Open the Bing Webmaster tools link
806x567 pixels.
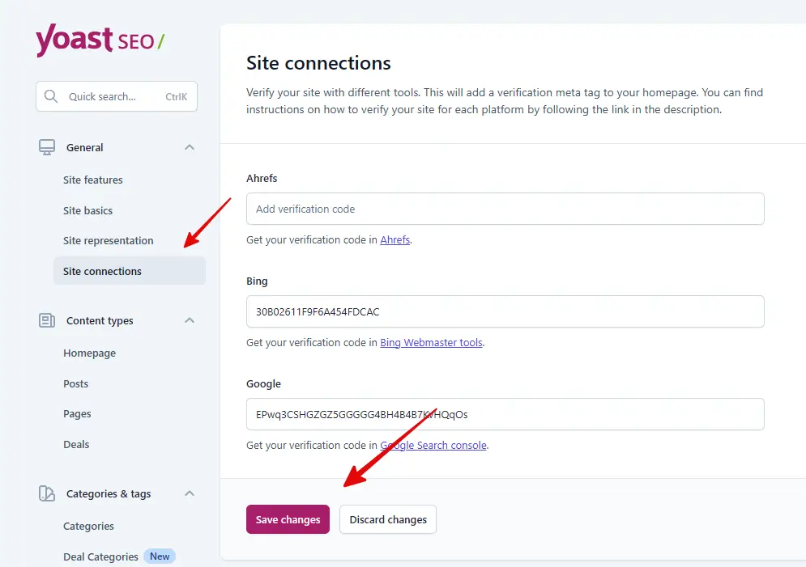coord(431,342)
